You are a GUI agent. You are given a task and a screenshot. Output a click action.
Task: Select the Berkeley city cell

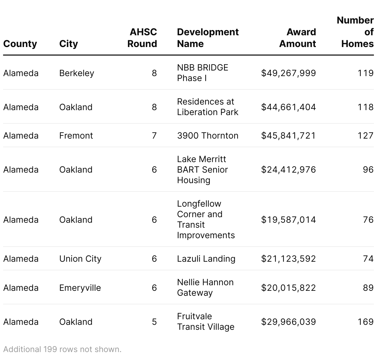pos(77,73)
